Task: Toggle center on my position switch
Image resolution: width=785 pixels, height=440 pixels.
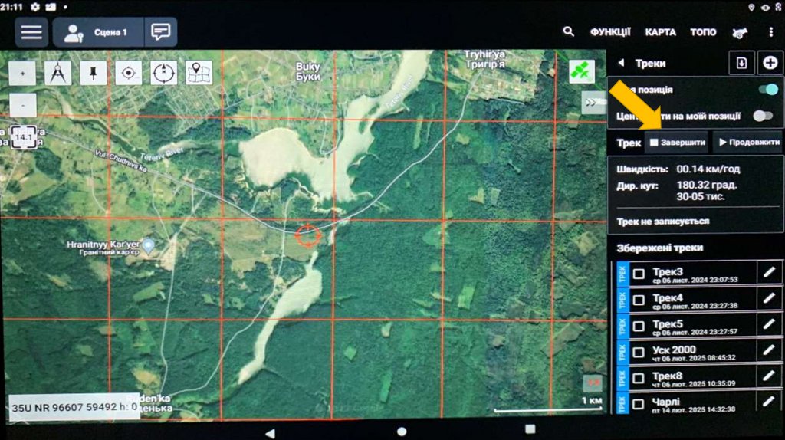Action: point(763,116)
